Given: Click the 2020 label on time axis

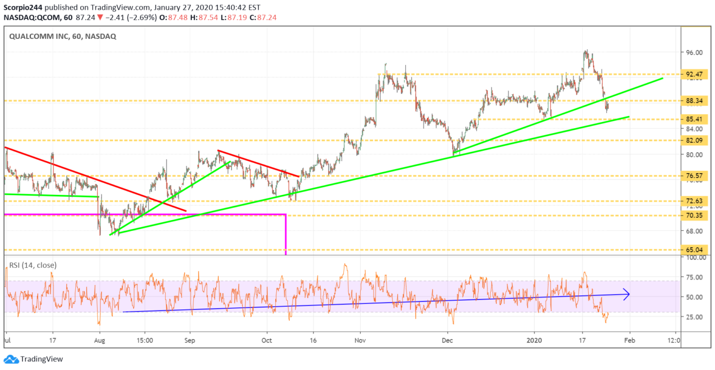Looking at the screenshot, I should coord(534,342).
